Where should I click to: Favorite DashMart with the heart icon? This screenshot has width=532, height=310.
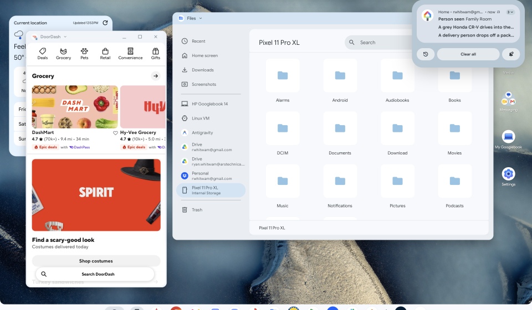pyautogui.click(x=115, y=133)
